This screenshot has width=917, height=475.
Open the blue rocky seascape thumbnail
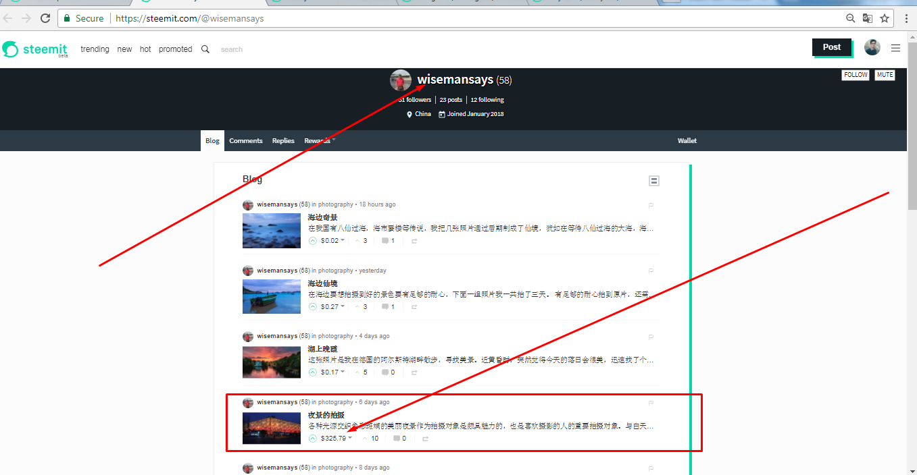[x=272, y=231]
